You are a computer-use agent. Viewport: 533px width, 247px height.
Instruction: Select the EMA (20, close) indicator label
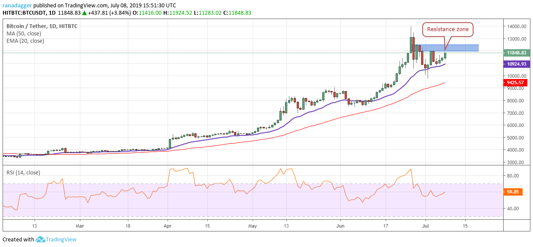[25, 41]
